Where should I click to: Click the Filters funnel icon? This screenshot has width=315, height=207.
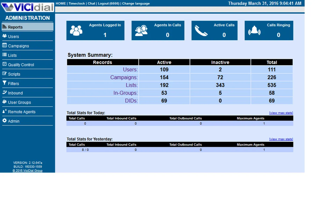click(4, 83)
